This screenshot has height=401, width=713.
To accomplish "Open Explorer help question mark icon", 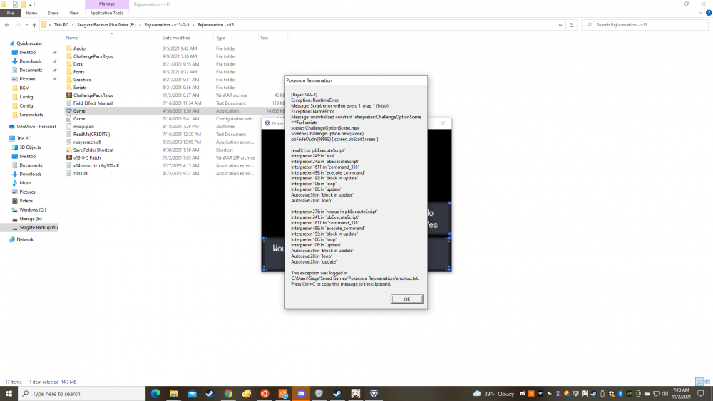I will click(709, 13).
